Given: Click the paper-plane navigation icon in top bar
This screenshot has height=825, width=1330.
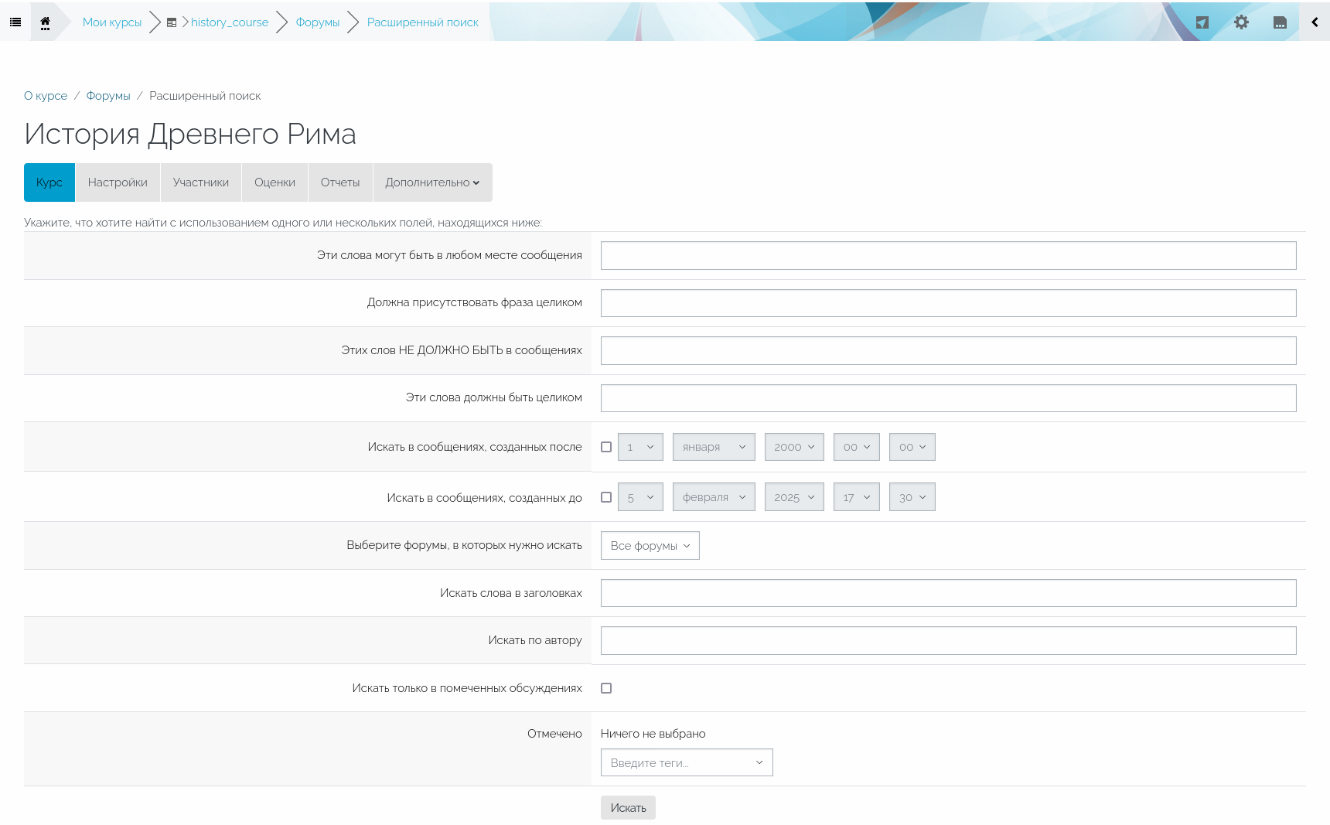Looking at the screenshot, I should [1202, 22].
